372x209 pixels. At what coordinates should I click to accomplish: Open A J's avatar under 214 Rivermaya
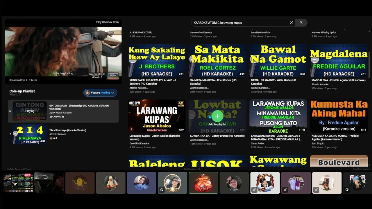coord(51,138)
